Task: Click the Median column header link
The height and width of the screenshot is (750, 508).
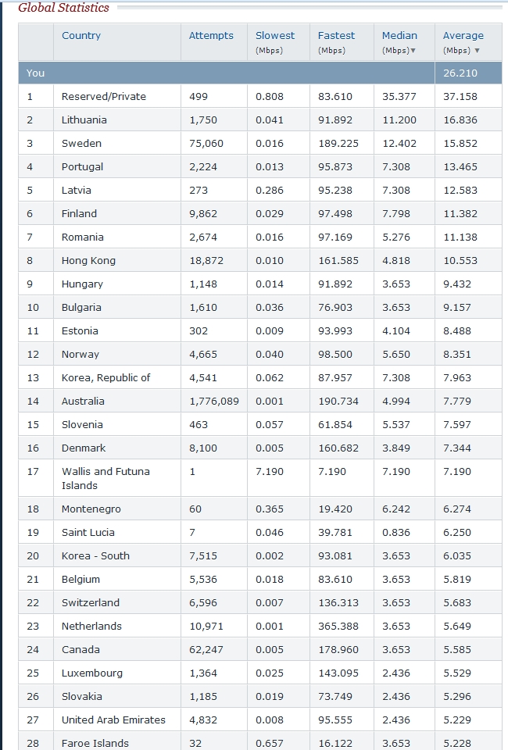Action: point(399,35)
